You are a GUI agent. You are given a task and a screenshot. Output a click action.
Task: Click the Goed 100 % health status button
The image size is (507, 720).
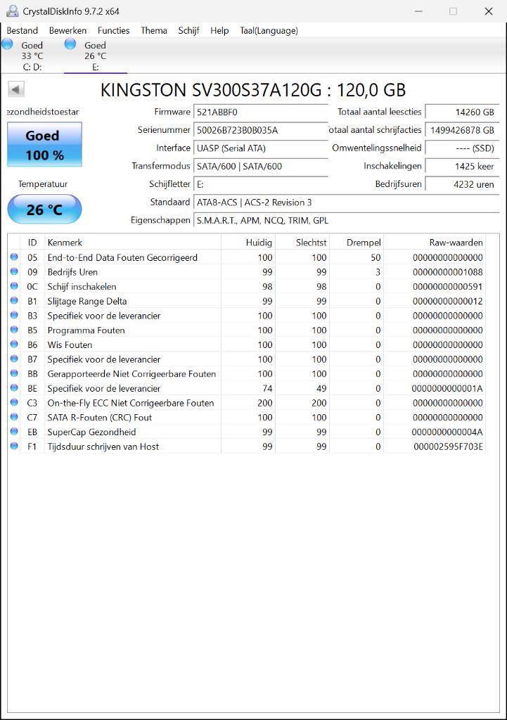tap(44, 144)
